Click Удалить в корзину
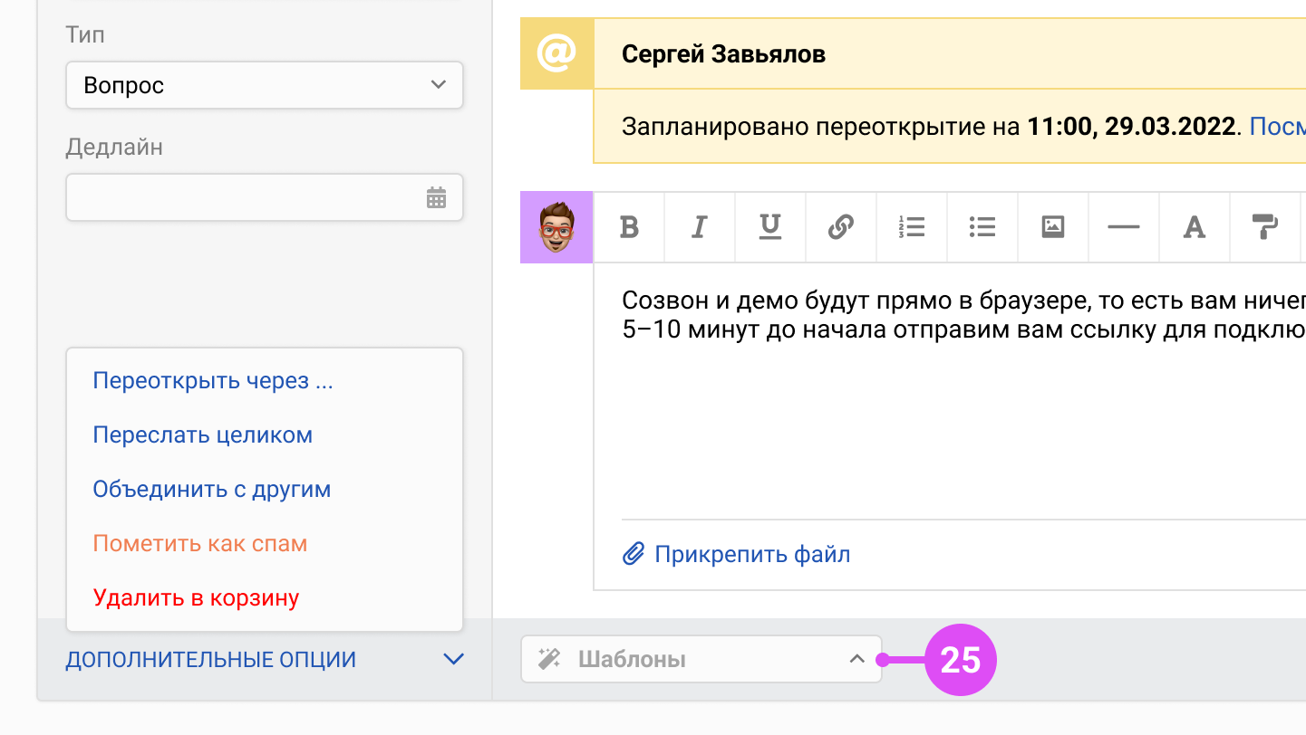The height and width of the screenshot is (735, 1306). (x=196, y=598)
